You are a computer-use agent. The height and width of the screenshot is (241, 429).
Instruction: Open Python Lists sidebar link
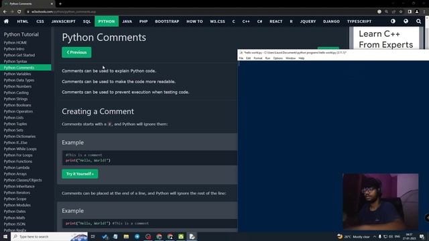(13, 118)
